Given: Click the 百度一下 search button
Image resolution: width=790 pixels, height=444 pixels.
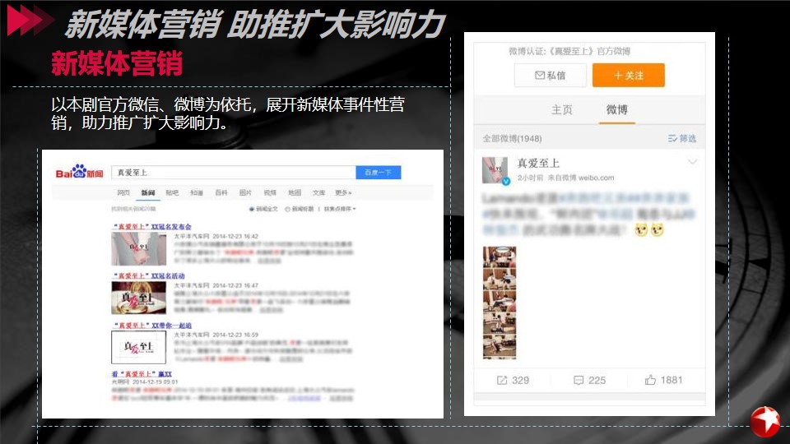Looking at the screenshot, I should 379,172.
